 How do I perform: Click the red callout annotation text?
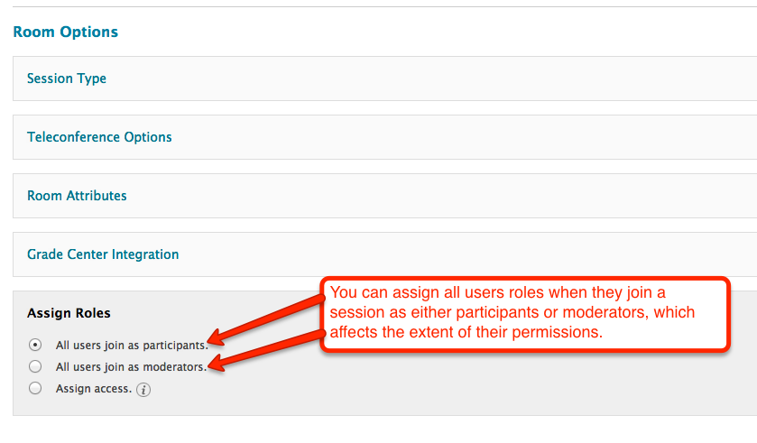(512, 312)
